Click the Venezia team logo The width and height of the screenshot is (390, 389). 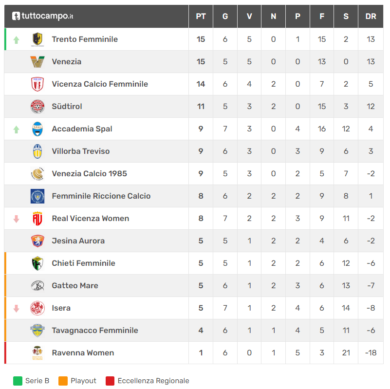[x=37, y=62]
